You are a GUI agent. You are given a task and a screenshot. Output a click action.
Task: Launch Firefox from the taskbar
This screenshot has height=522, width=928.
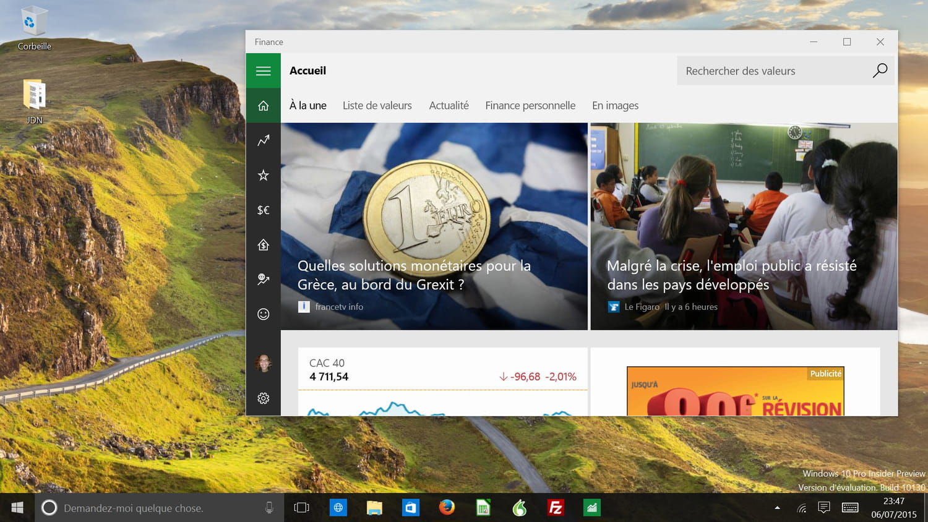[447, 508]
